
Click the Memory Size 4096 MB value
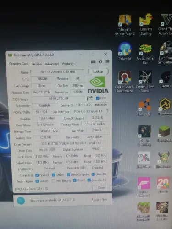[x=46, y=137]
